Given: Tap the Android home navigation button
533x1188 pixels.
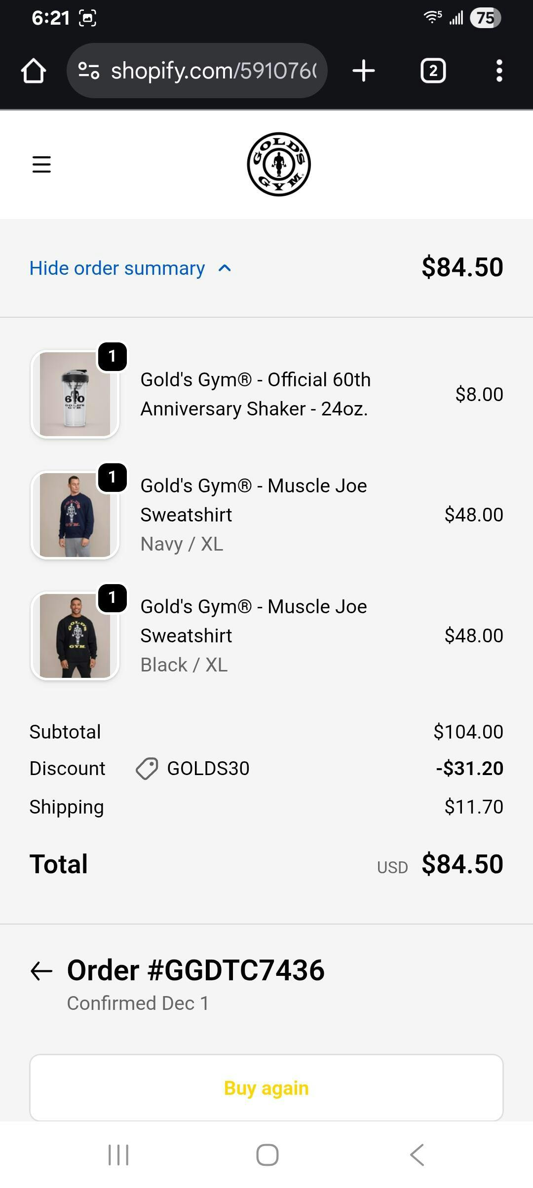Looking at the screenshot, I should pos(267,1155).
